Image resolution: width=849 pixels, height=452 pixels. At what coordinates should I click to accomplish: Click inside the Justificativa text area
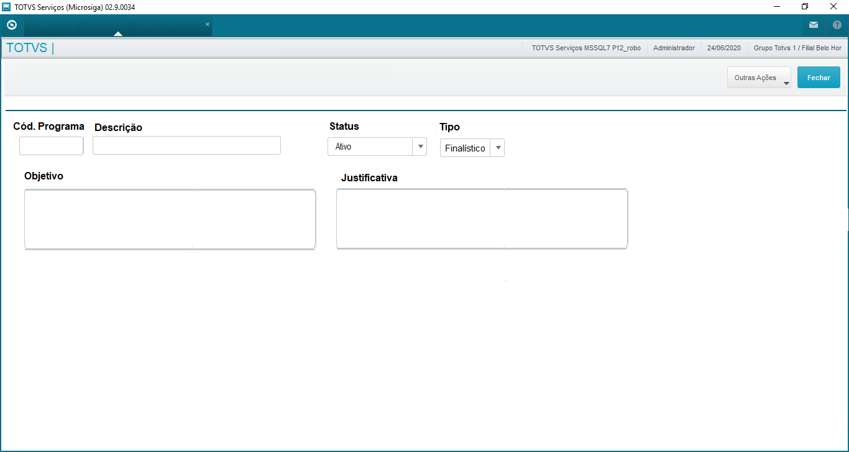[x=482, y=219]
